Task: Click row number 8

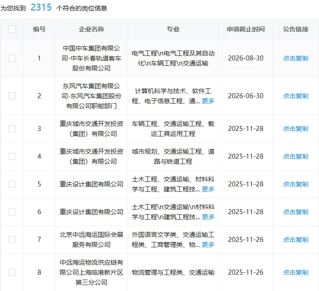Action: [39, 272]
